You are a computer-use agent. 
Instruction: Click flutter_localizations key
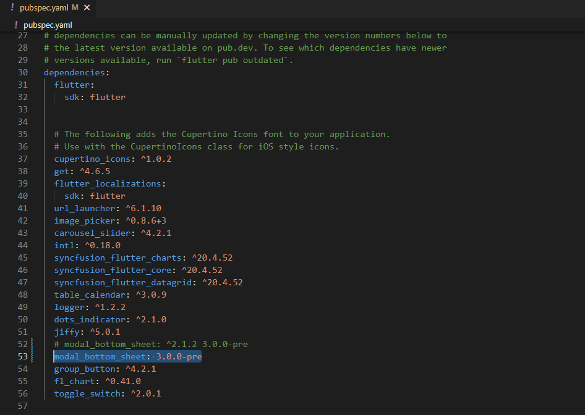point(108,183)
